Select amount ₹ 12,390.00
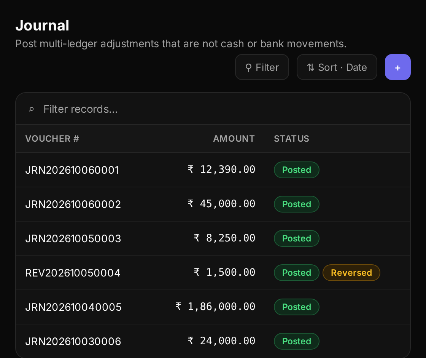Viewport: 426px width, 358px height. pos(221,169)
